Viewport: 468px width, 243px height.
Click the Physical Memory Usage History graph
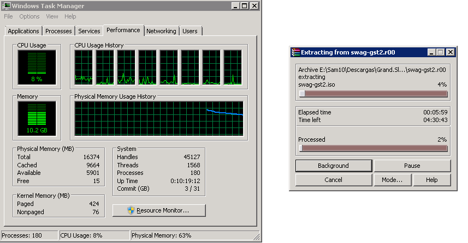click(x=159, y=119)
